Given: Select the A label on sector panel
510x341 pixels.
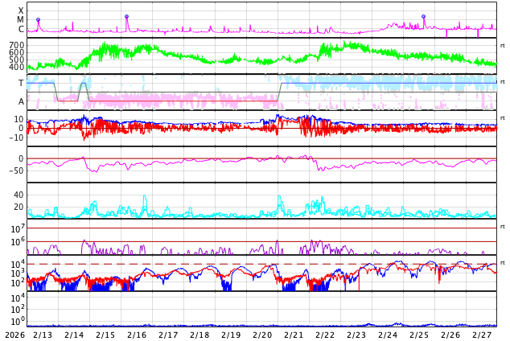Looking at the screenshot, I should 21,101.
